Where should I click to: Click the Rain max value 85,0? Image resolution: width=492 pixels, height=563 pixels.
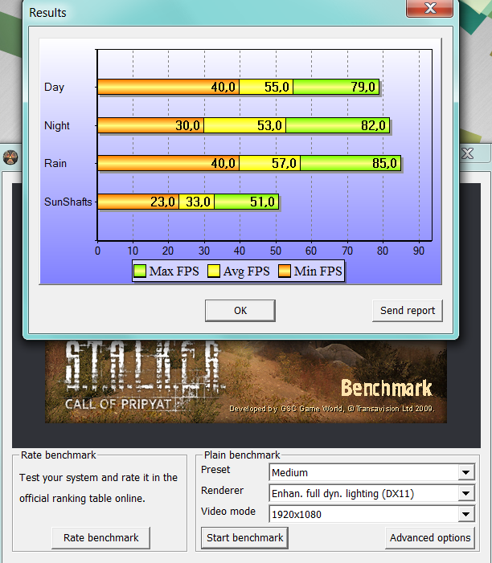click(384, 163)
